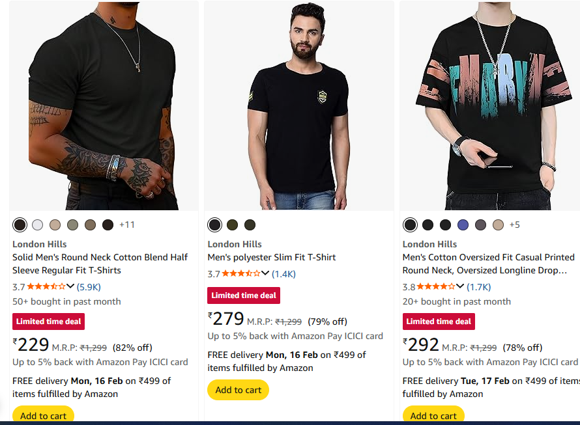Open the printed oversized T-shirt product image
580x425 pixels.
click(490, 105)
